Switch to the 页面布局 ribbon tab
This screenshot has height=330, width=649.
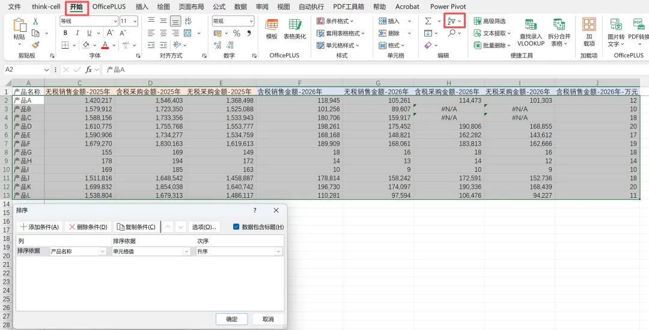tap(191, 7)
